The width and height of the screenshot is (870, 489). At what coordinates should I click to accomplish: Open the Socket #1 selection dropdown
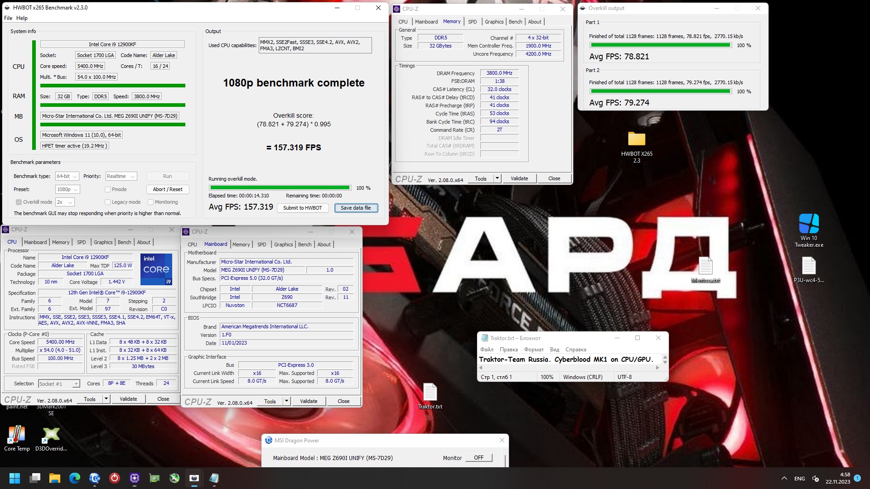pyautogui.click(x=59, y=384)
